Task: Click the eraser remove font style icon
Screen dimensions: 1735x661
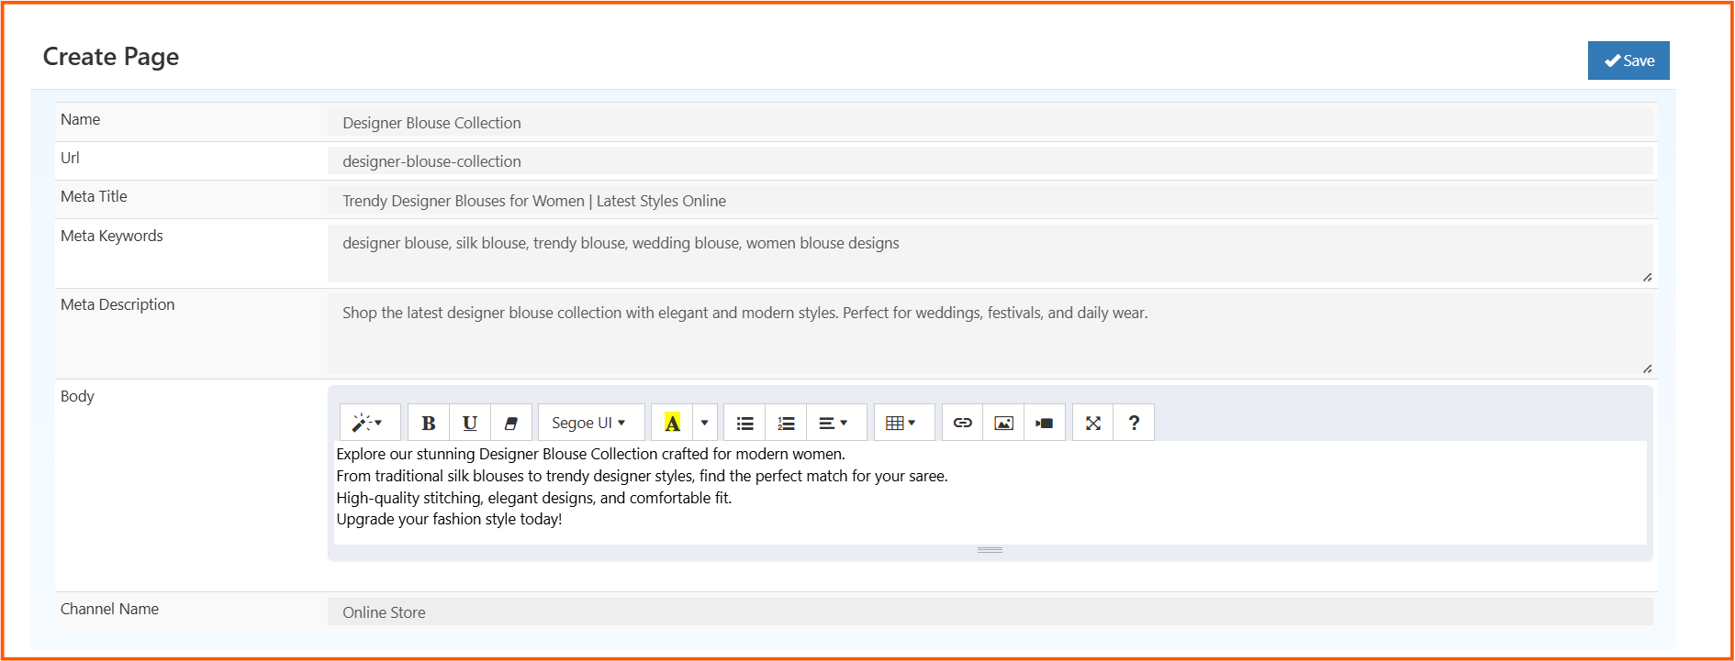Action: pyautogui.click(x=511, y=423)
